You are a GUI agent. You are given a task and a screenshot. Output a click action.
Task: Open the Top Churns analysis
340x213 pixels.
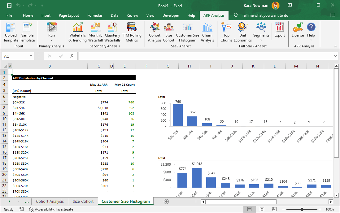click(226, 31)
